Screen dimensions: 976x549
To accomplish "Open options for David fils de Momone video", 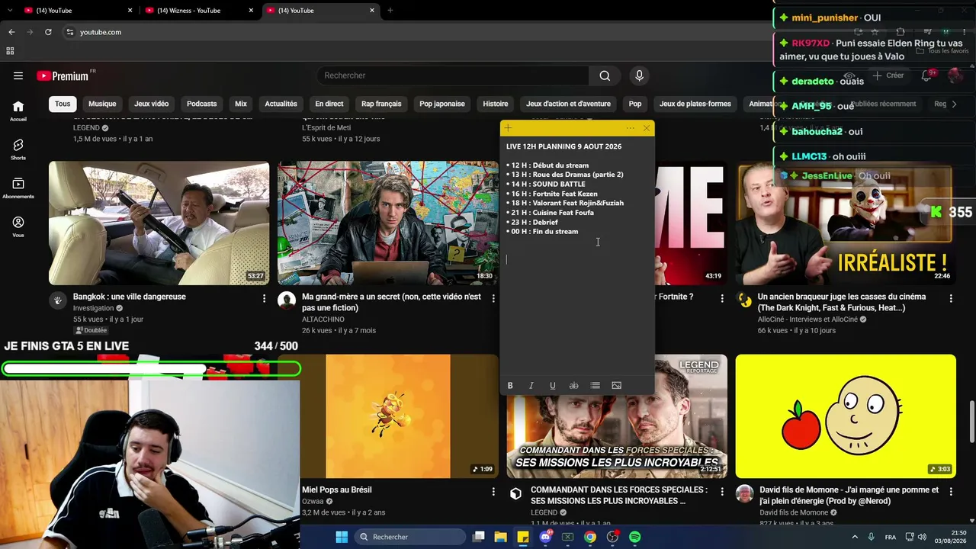I will 951,492.
